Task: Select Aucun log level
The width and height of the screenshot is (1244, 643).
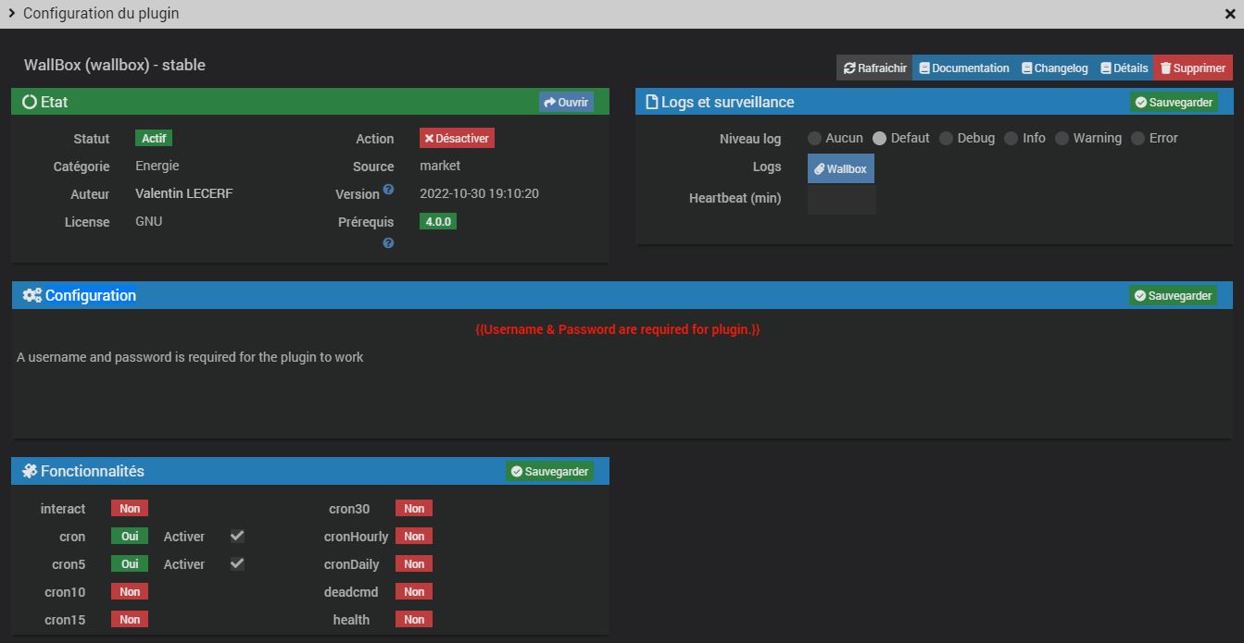Action: point(814,138)
